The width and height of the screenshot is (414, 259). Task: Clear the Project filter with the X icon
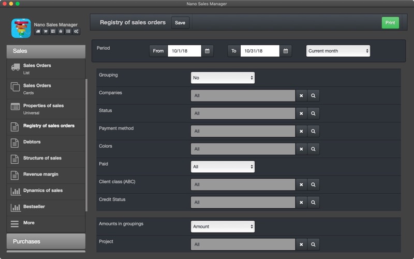click(301, 244)
